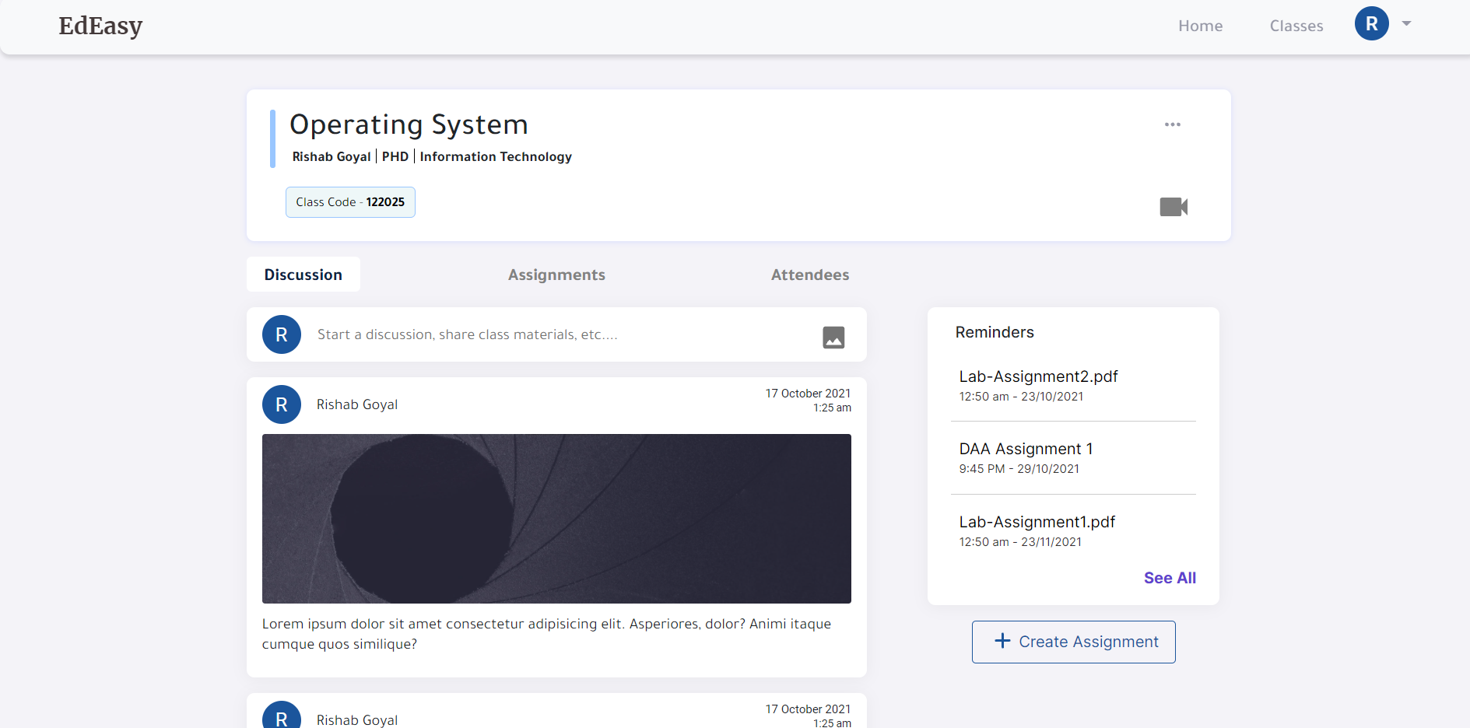The height and width of the screenshot is (728, 1470).
Task: Click the EdEasy logo
Action: [100, 26]
